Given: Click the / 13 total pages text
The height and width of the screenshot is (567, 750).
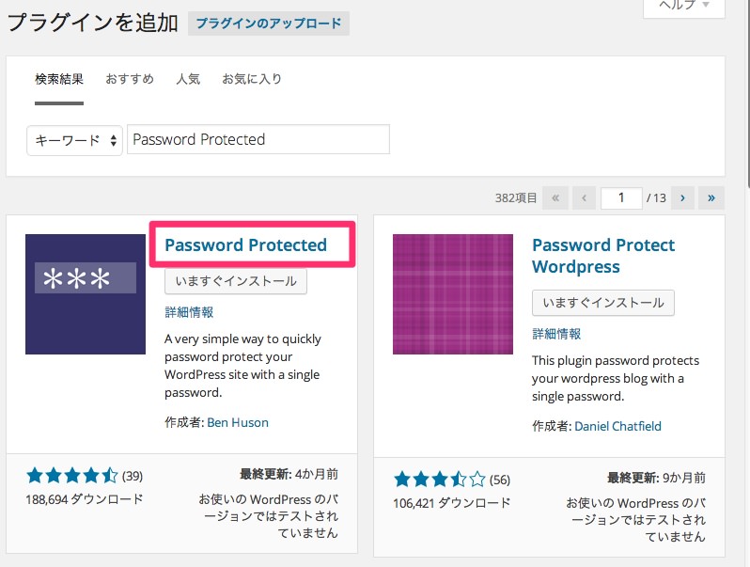Looking at the screenshot, I should tap(656, 198).
